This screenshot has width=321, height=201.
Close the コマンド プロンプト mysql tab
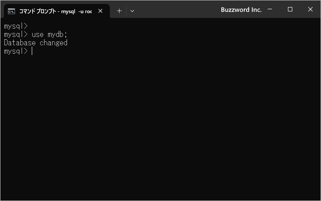(x=101, y=11)
